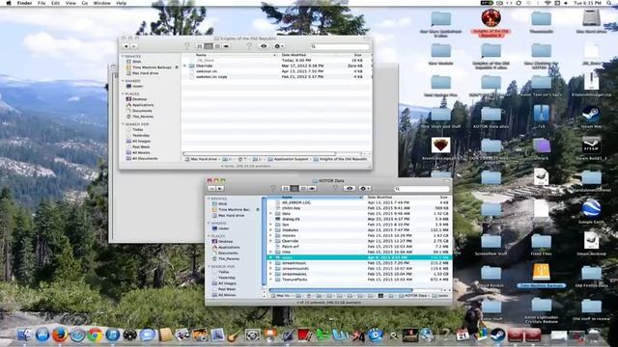The image size is (618, 347).
Task: Collapse SEARCH FOR section in KOTOR Data sidebar
Action: [x=209, y=267]
